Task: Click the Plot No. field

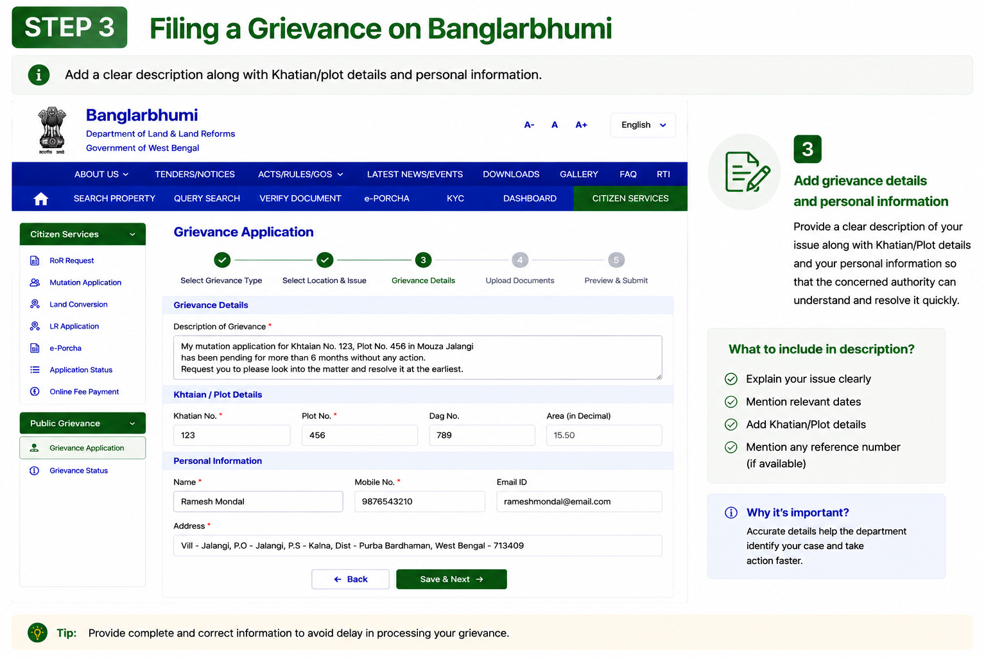Action: point(359,435)
